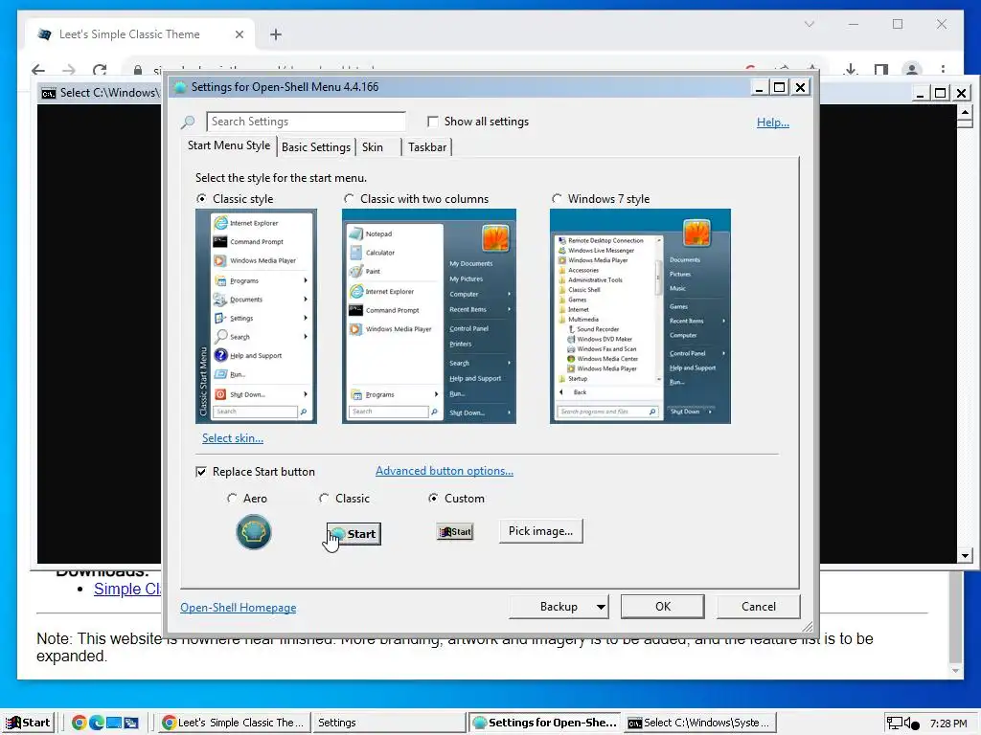
Task: Click the Custom Start button preview image
Action: tap(455, 532)
